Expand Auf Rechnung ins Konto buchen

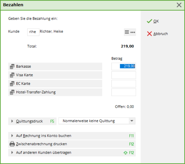pyautogui.click(x=72, y=136)
